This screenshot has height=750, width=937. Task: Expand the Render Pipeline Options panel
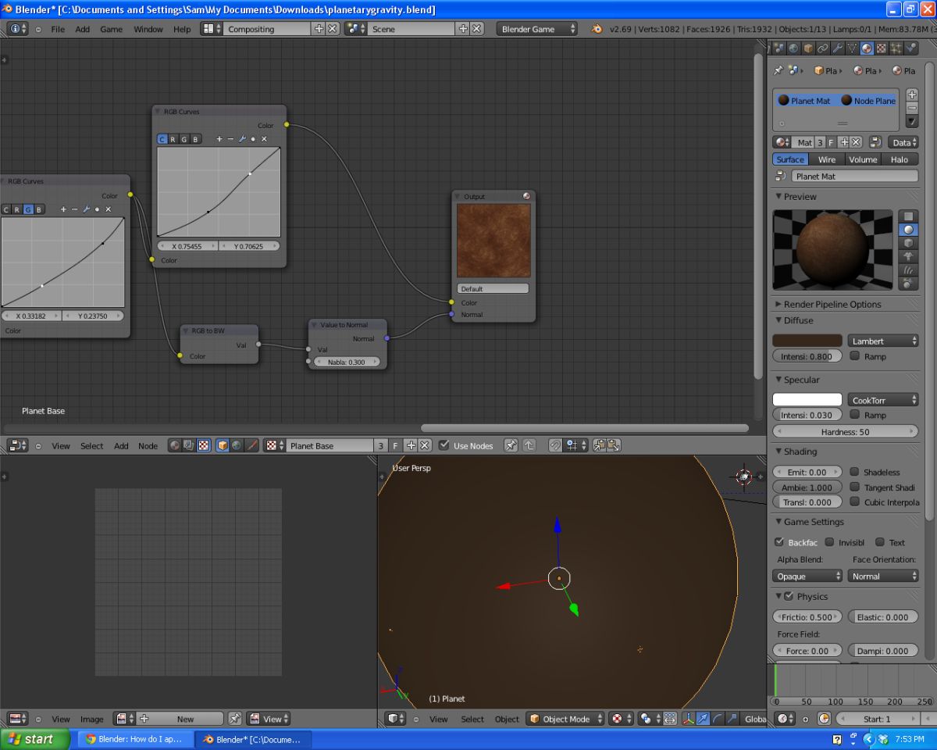click(832, 304)
